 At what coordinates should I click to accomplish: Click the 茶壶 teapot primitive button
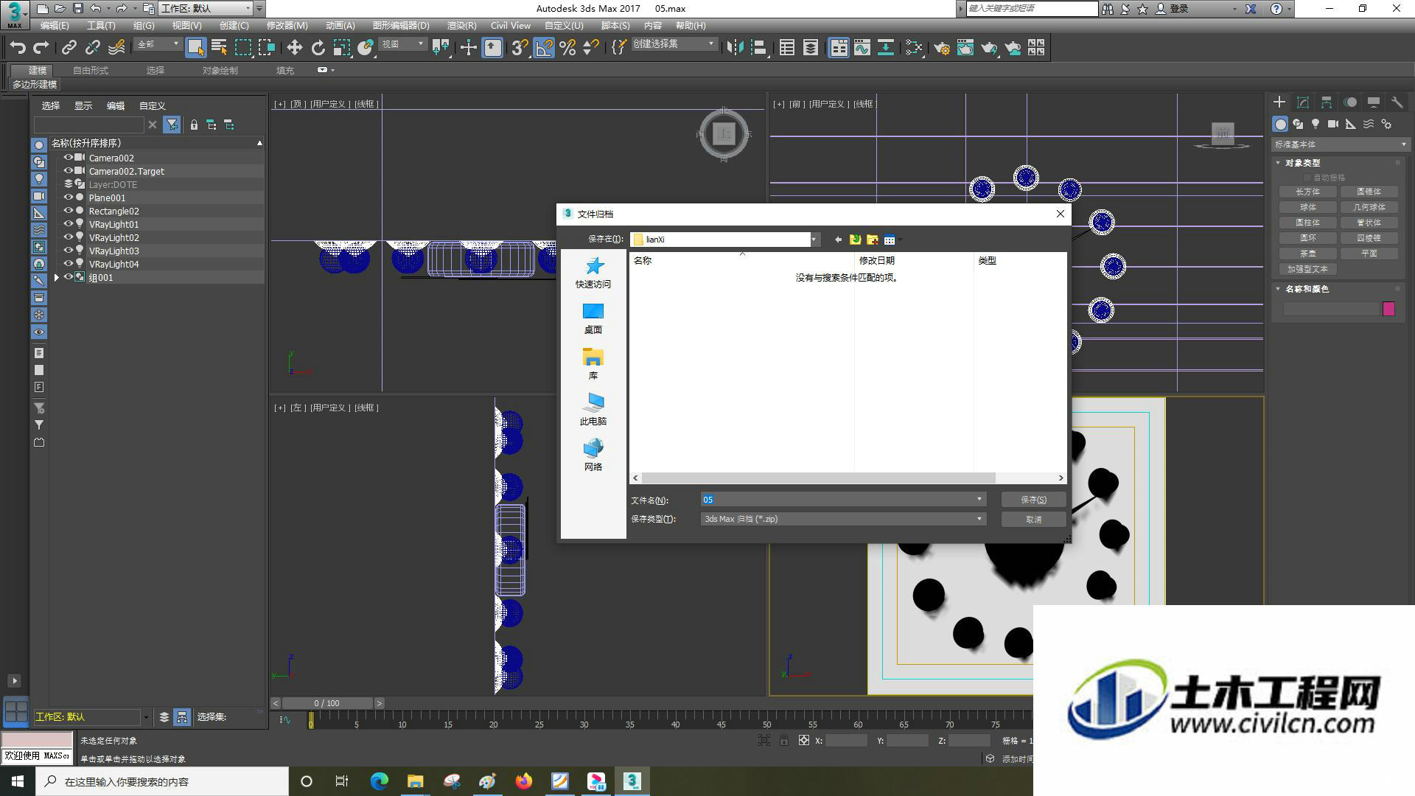(1308, 254)
